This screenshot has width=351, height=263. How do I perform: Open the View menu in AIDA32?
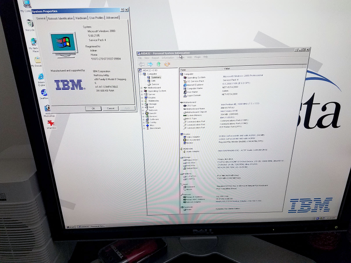147,58
